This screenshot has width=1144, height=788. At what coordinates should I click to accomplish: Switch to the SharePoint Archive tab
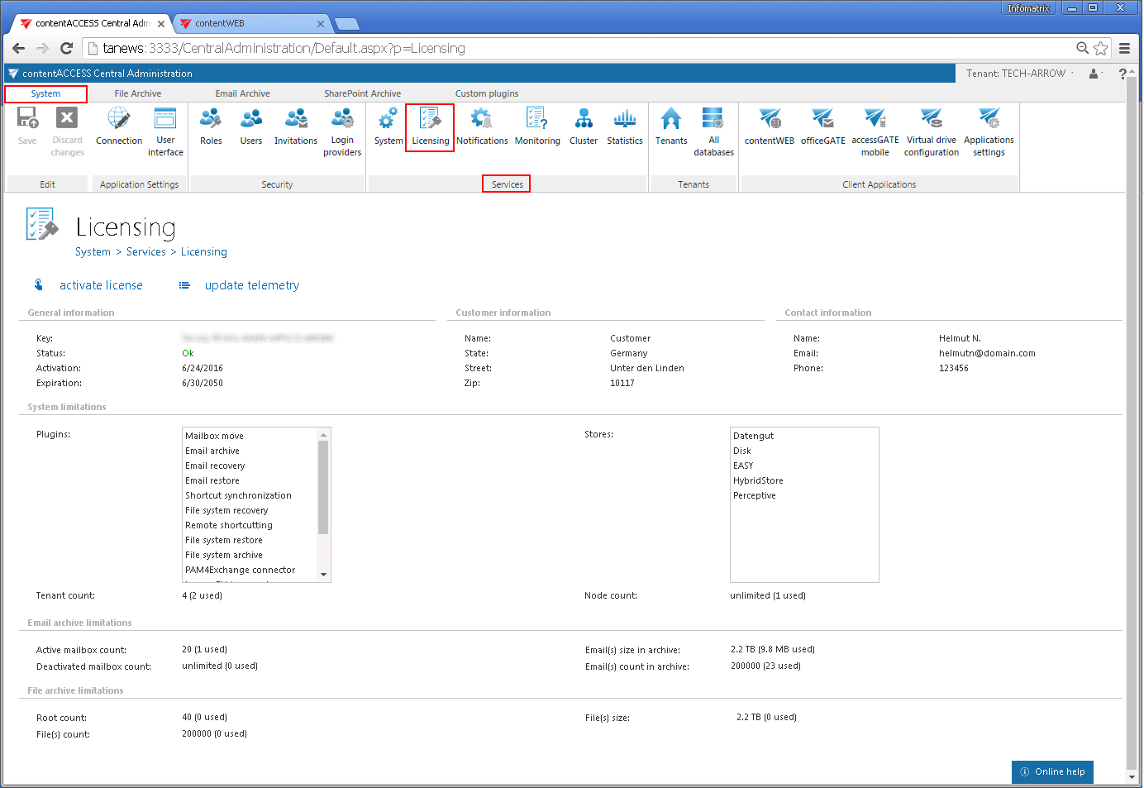click(362, 93)
